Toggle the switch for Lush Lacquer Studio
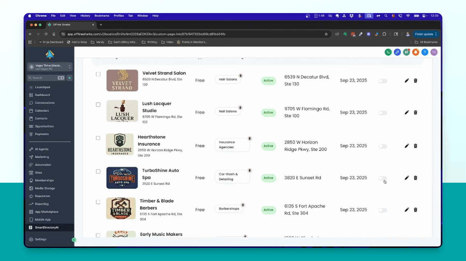466x261 pixels. [x=383, y=113]
